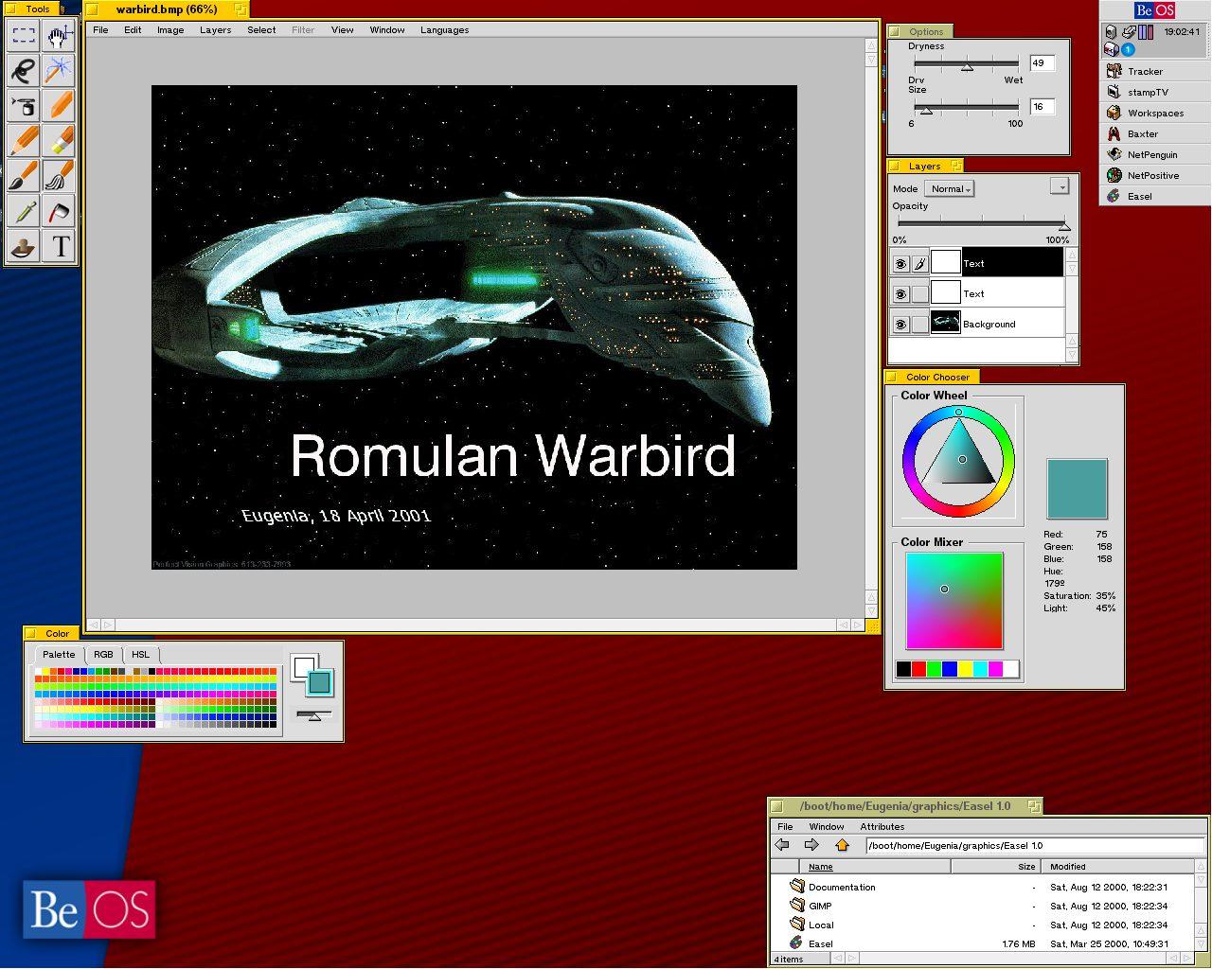Go up to parent folder in Tracker window
This screenshot has width=1212, height=969.
842,845
